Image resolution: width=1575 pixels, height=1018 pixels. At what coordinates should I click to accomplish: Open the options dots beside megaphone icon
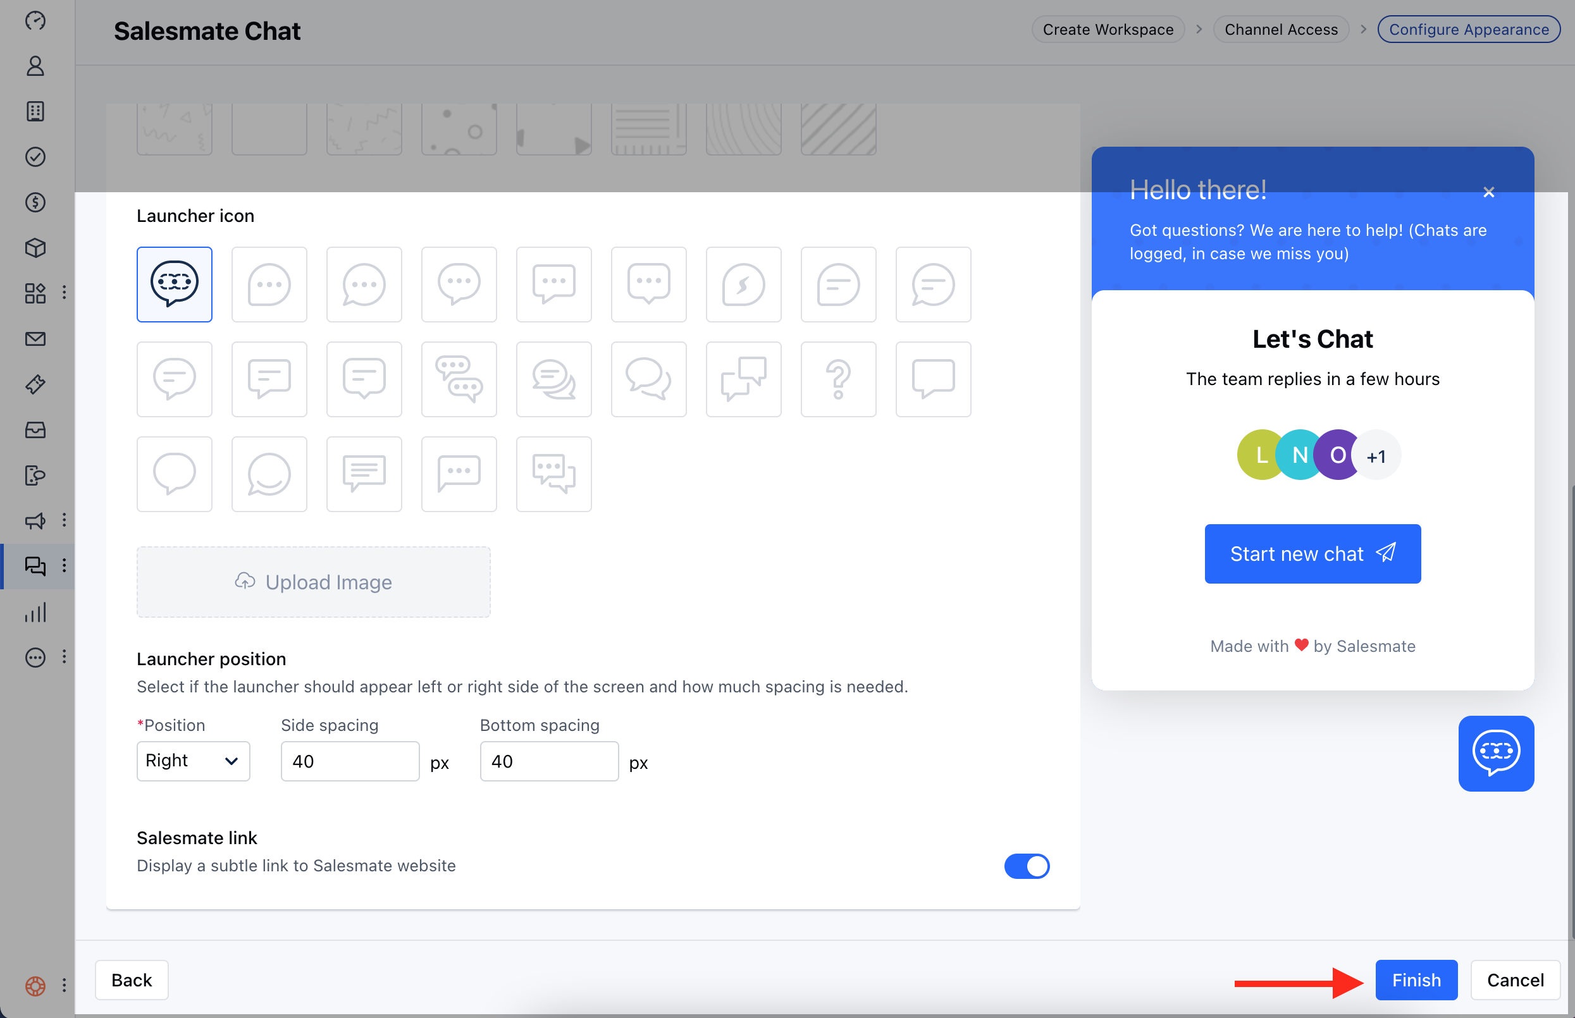tap(64, 520)
